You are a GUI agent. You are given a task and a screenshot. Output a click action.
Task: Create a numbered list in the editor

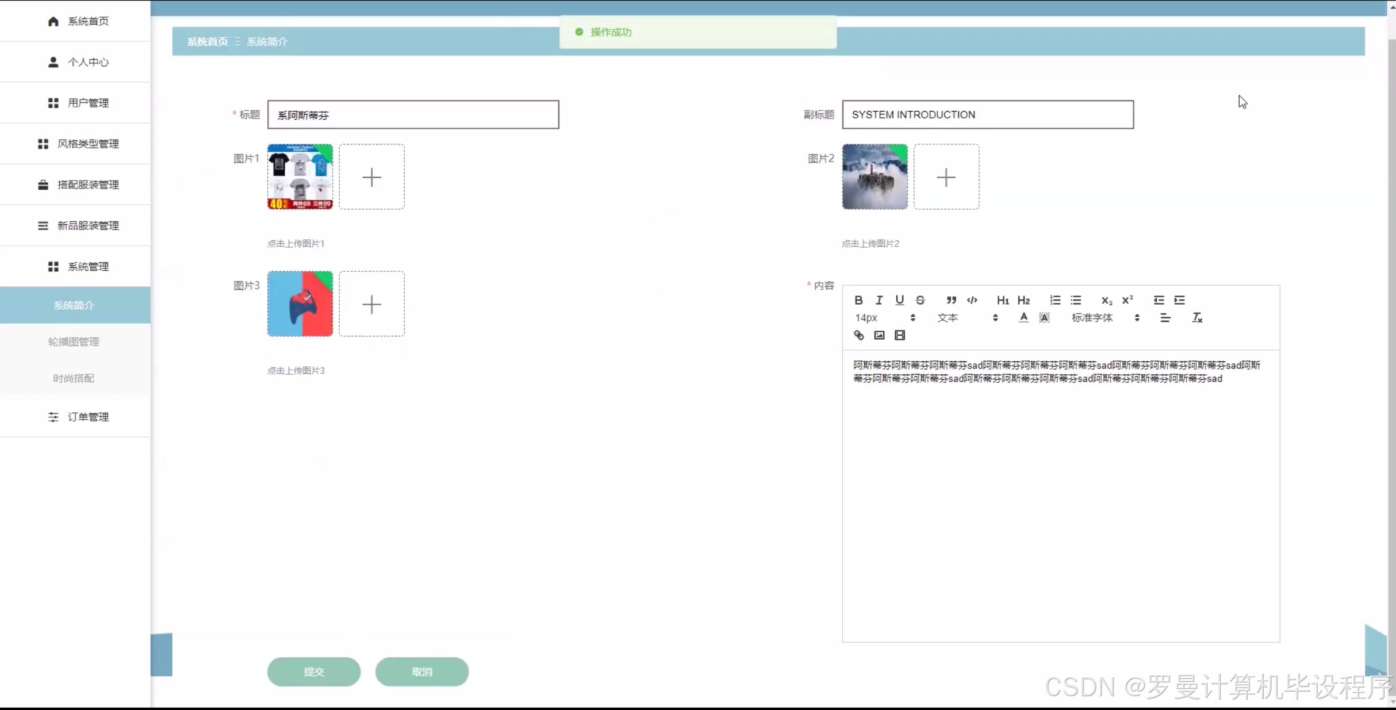[x=1055, y=300]
